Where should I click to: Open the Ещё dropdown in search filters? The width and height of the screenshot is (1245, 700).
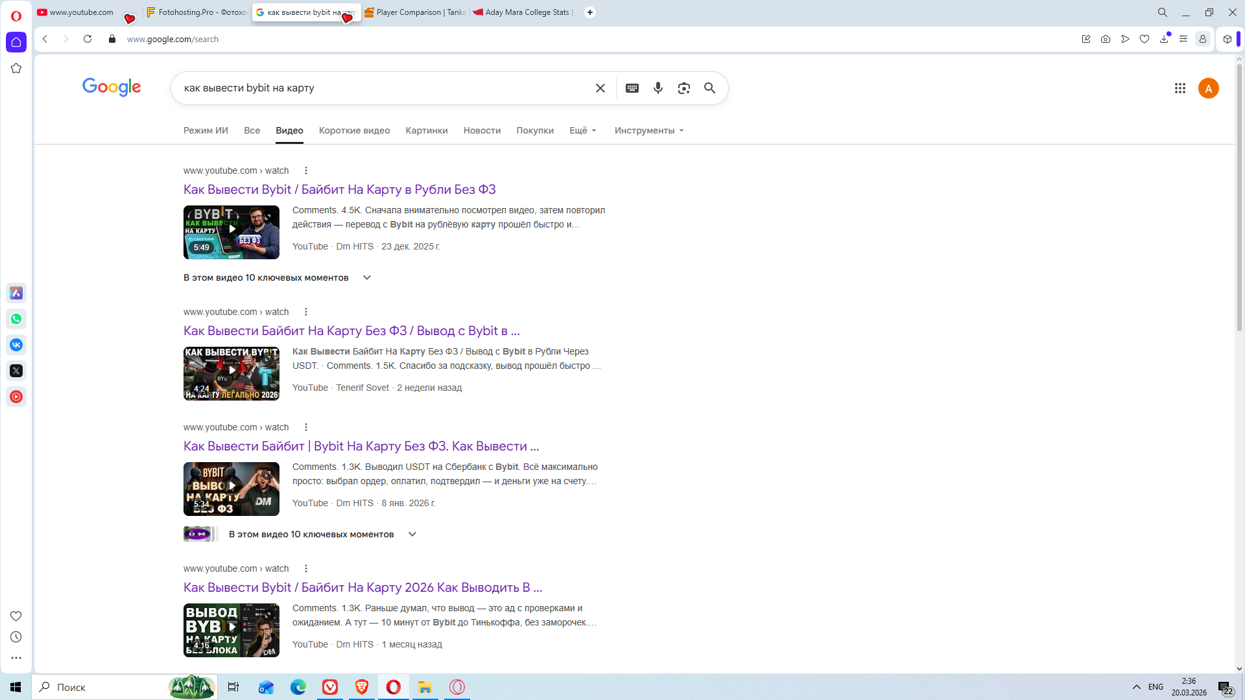582,130
